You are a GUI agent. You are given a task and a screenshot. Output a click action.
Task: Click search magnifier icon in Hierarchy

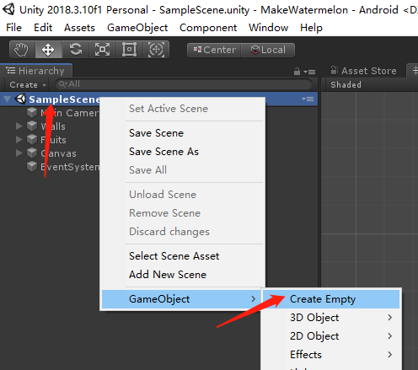click(62, 84)
